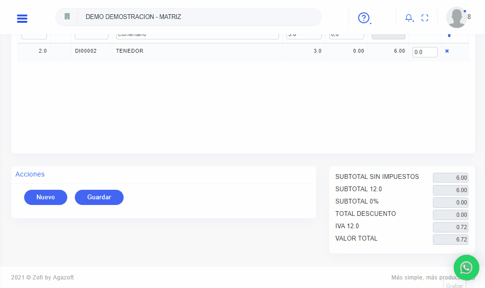Click the Nuevo button
The image size is (485, 288).
click(x=45, y=197)
